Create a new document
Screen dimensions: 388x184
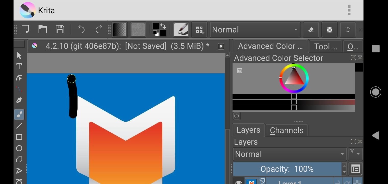pos(25,29)
